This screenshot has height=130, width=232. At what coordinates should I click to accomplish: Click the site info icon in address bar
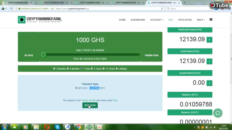[16, 9]
